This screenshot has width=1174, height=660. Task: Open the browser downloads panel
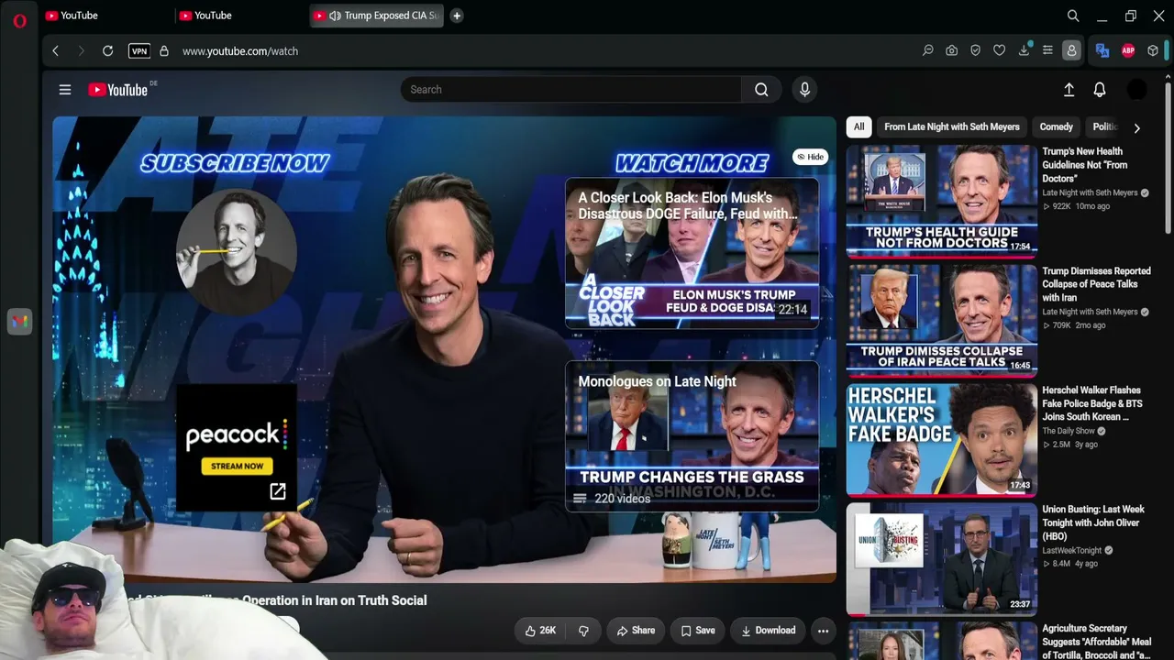(x=1024, y=51)
